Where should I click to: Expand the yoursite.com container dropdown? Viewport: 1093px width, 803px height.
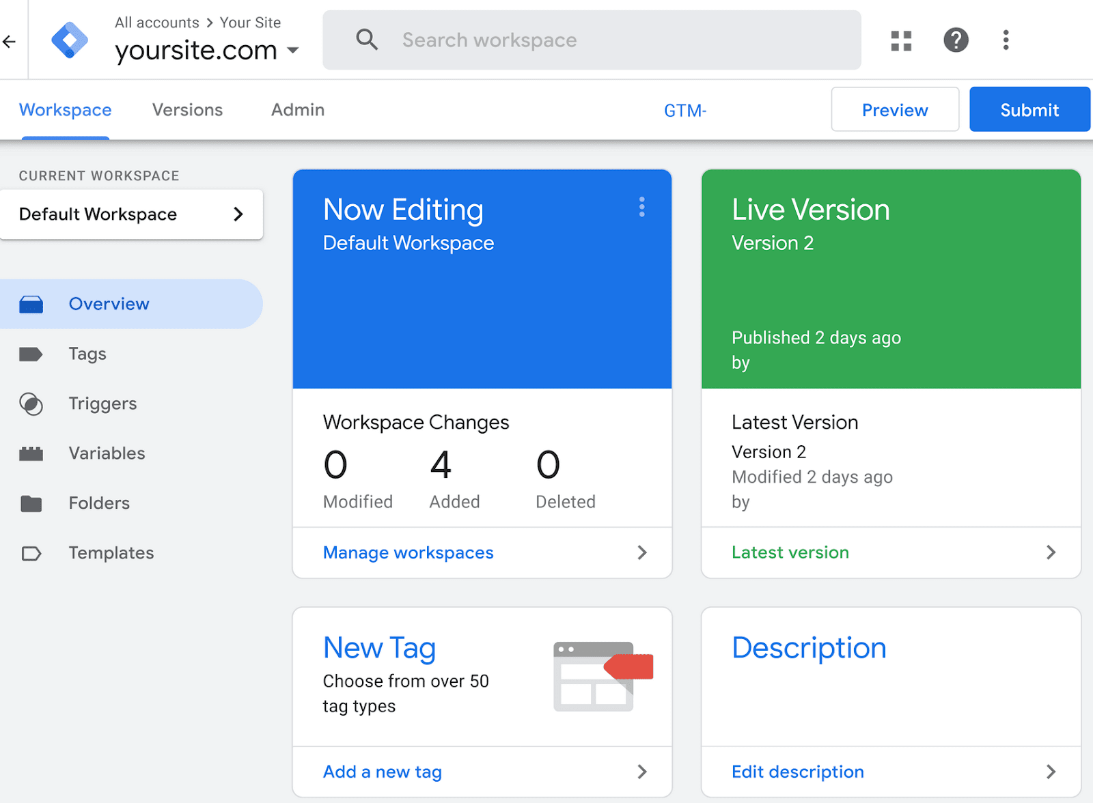click(x=293, y=51)
